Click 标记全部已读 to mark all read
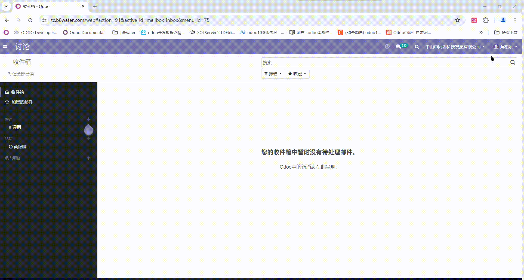 tap(21, 74)
